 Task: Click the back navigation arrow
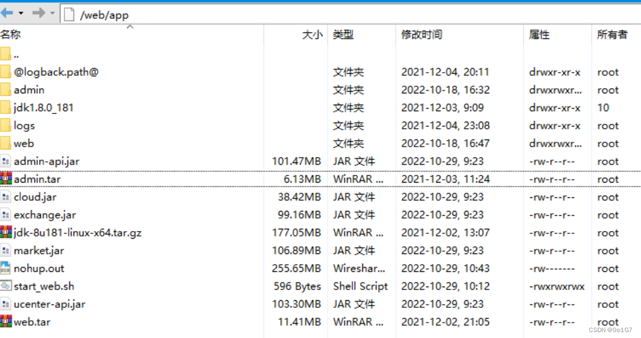7,13
